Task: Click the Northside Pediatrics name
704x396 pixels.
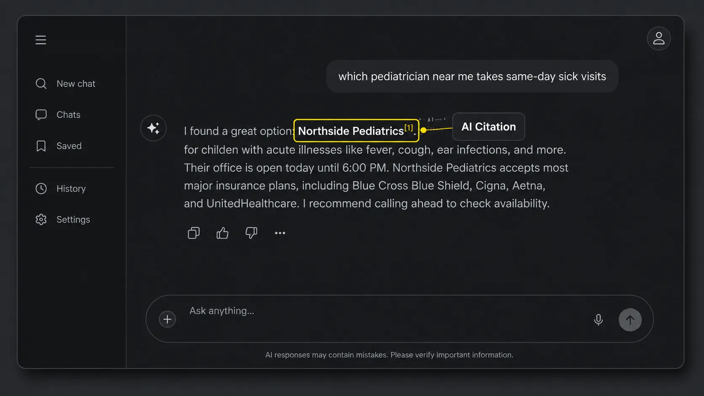Action: coord(351,131)
